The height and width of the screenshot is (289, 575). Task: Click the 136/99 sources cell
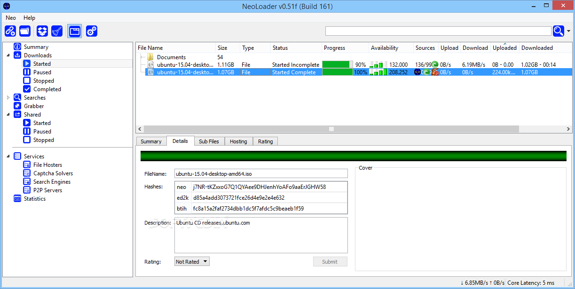[426, 65]
